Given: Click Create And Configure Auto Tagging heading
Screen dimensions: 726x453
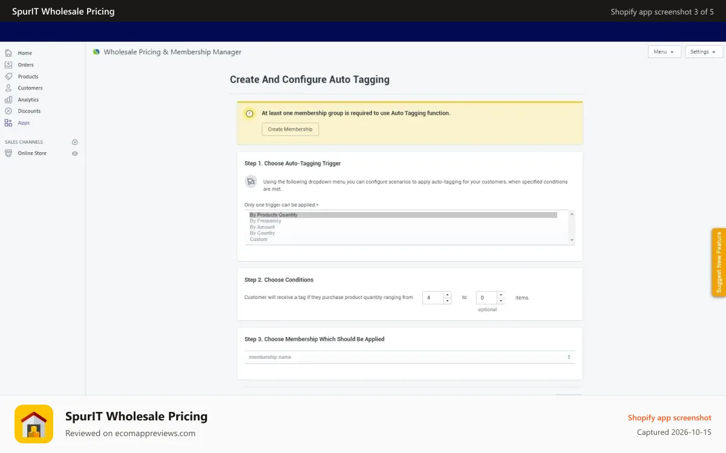Looking at the screenshot, I should 310,79.
